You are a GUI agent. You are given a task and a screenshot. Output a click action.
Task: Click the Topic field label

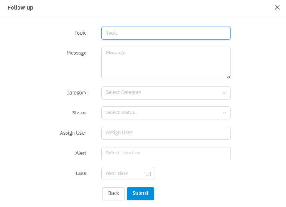click(80, 33)
